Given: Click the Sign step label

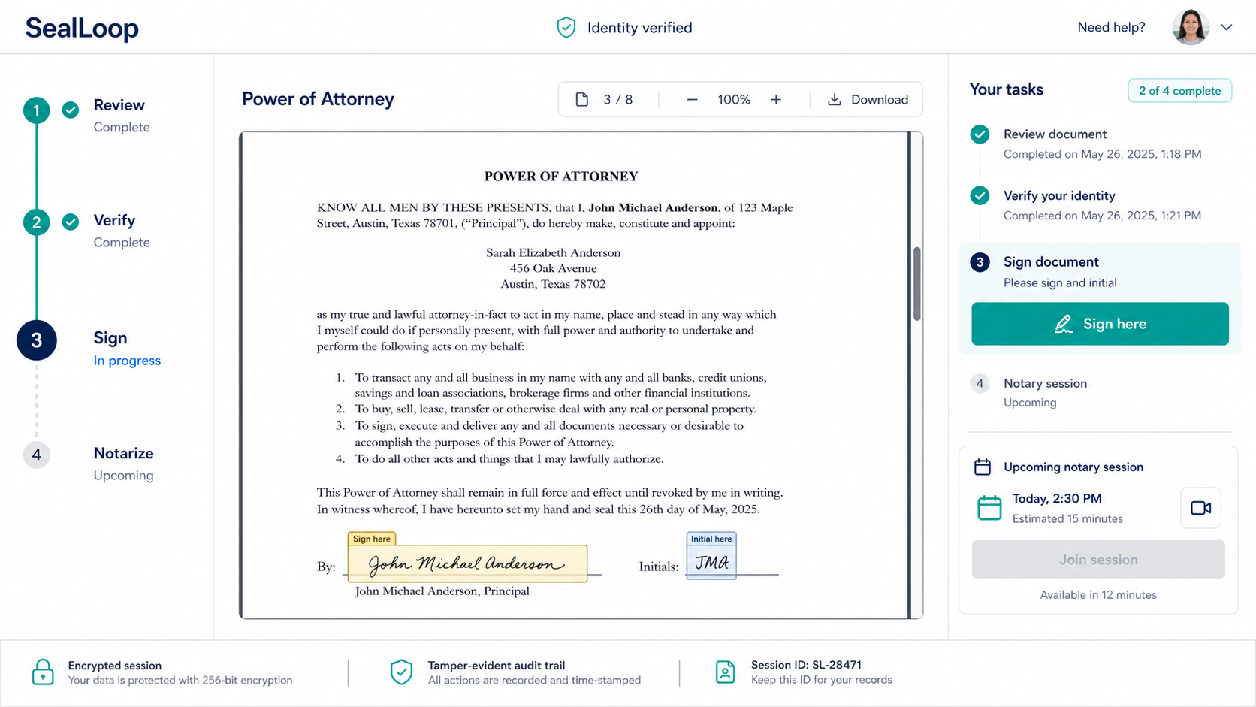Looking at the screenshot, I should point(110,338).
